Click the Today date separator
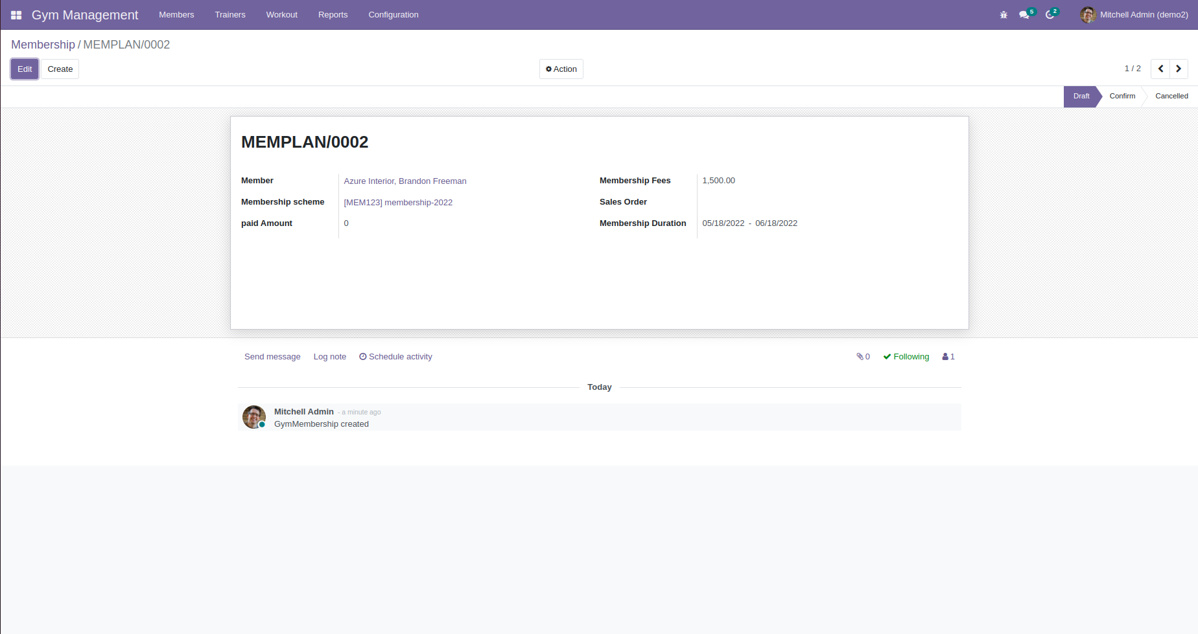Image resolution: width=1198 pixels, height=634 pixels. pos(600,387)
